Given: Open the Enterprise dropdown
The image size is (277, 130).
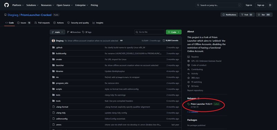Looking at the screenshot, I should [82, 5].
